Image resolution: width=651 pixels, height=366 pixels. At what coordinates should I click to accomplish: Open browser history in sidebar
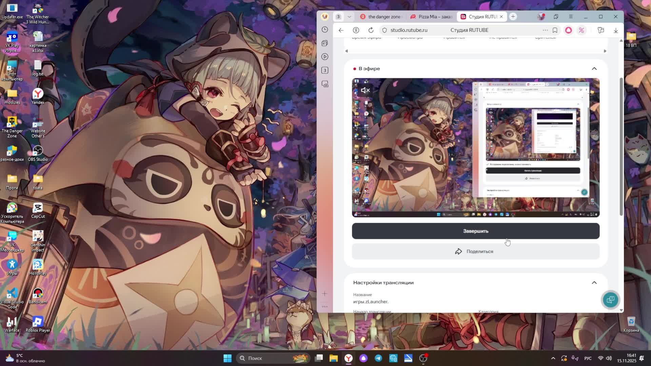325,29
